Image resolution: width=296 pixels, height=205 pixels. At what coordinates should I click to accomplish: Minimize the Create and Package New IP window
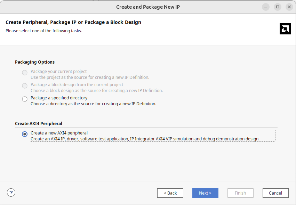click(x=266, y=7)
